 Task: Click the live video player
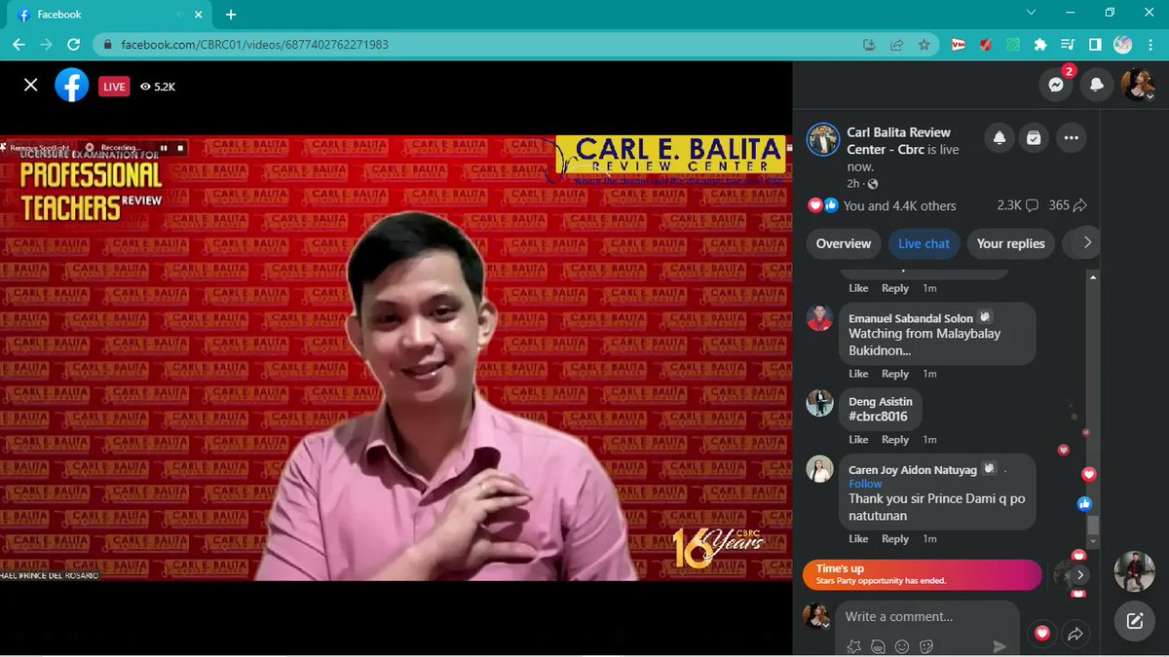point(396,357)
